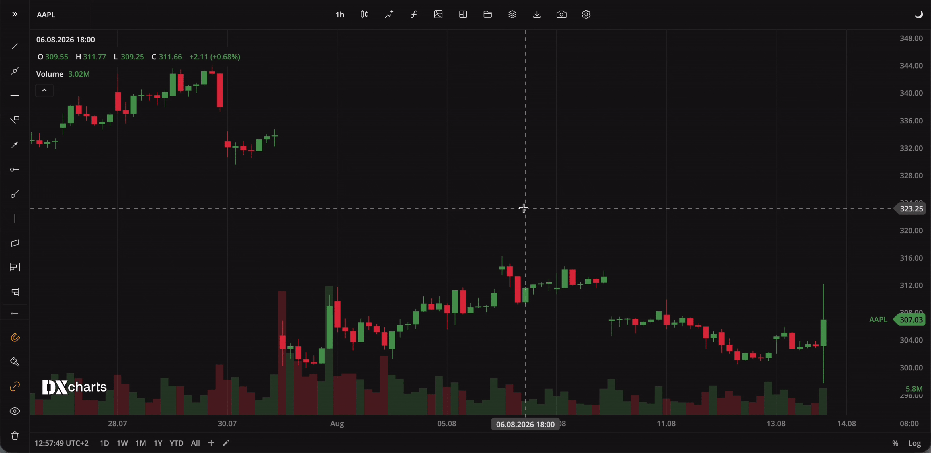931x453 pixels.
Task: Take a chart snapshot with camera icon
Action: (x=562, y=15)
